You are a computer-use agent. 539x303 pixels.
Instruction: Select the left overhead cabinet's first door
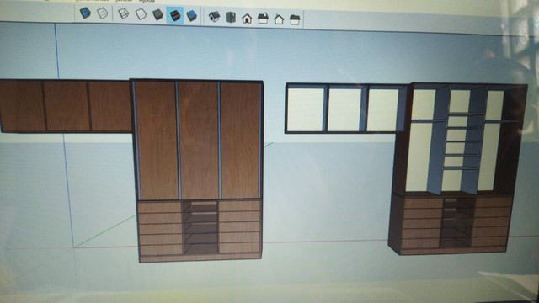(x=22, y=106)
